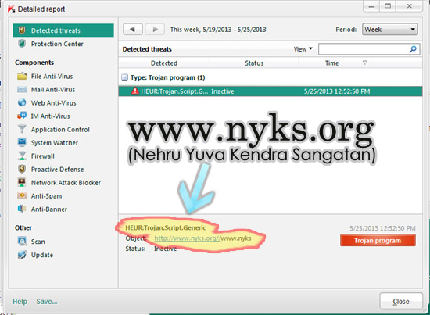Open the IM Anti-Virus report
This screenshot has height=315, width=430.
pyautogui.click(x=50, y=116)
